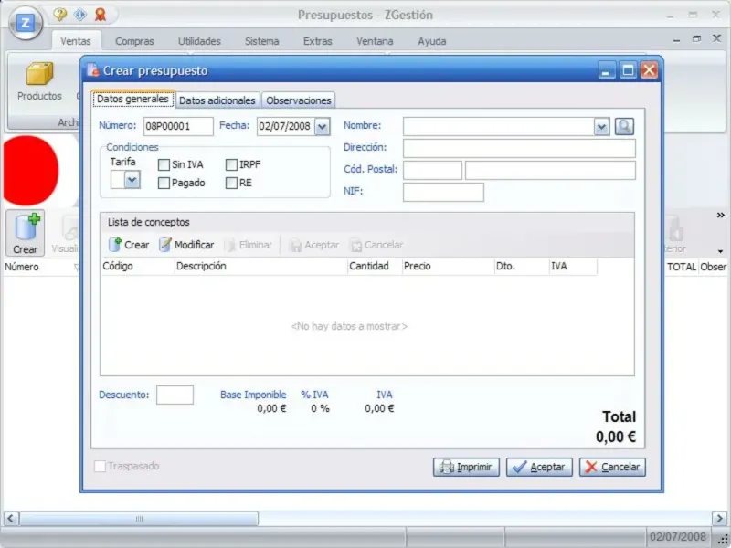Click the Aceptar button at dialog bottom
This screenshot has height=548, width=731.
point(539,467)
